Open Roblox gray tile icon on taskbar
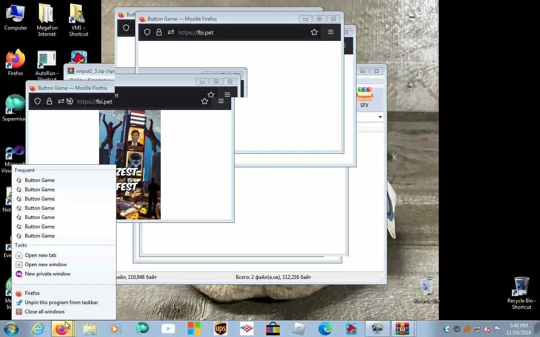 [x=299, y=329]
